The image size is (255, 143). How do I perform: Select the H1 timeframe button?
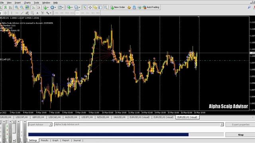pos(77,13)
